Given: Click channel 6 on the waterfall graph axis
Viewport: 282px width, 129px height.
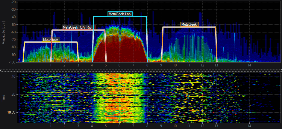Looking at the screenshot, I should (119, 126).
